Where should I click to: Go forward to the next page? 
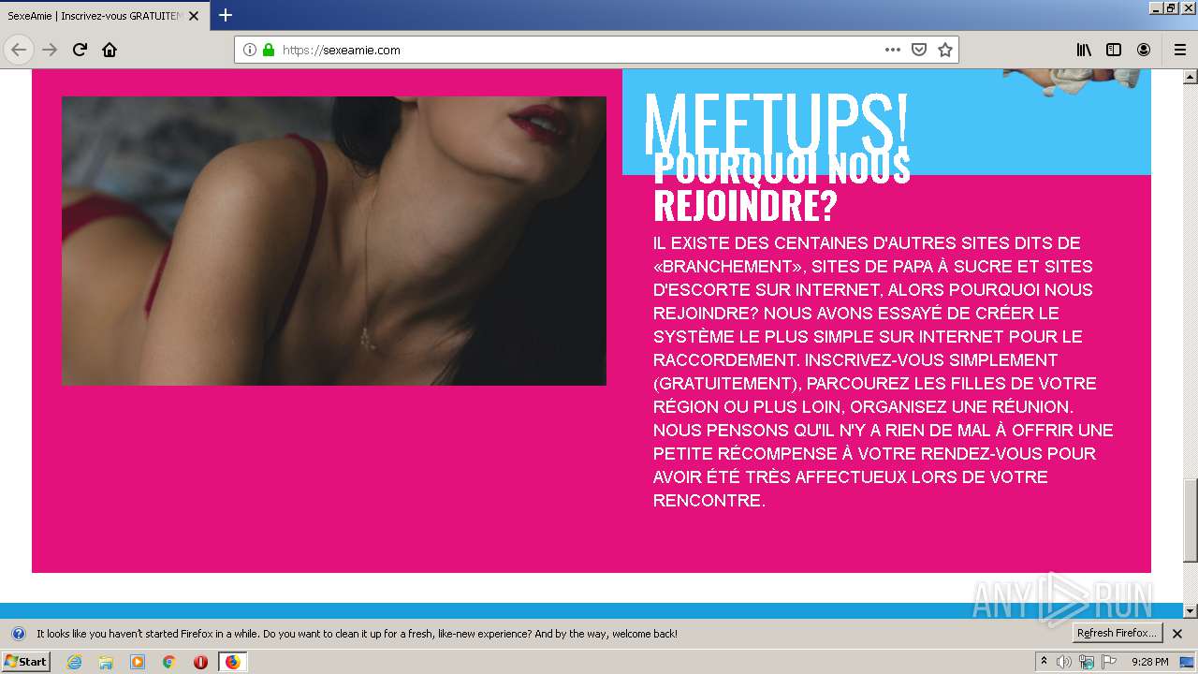[x=50, y=50]
